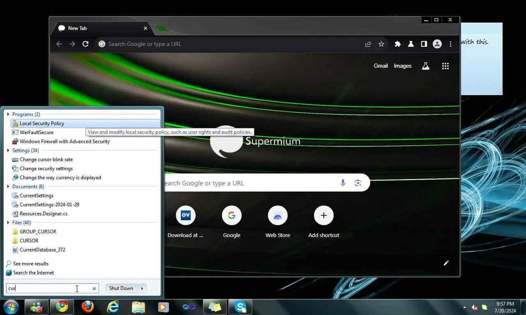Search by image with Lens icon
Screen dimensions: 526x315
358,183
